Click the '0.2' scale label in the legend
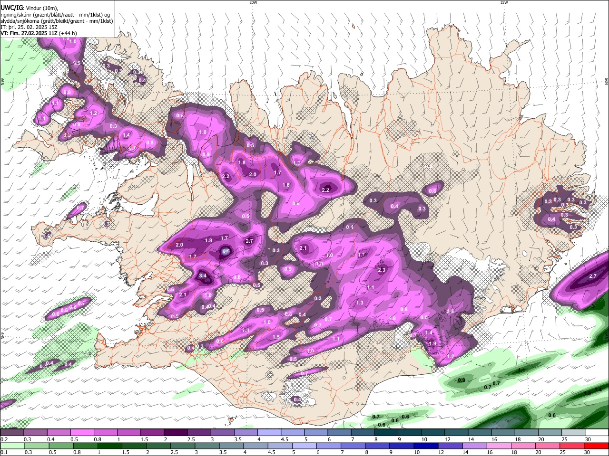609x456 pixels. [x=4, y=439]
